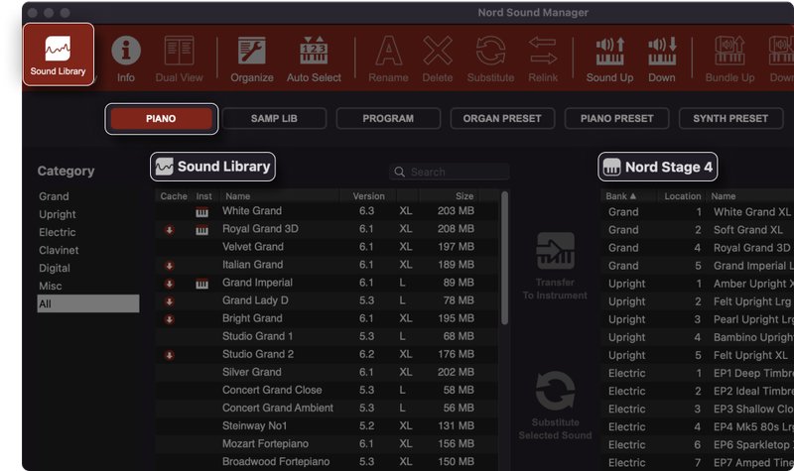Screen dimensions: 794x471
Task: Sort by Cache column header
Action: click(x=174, y=195)
